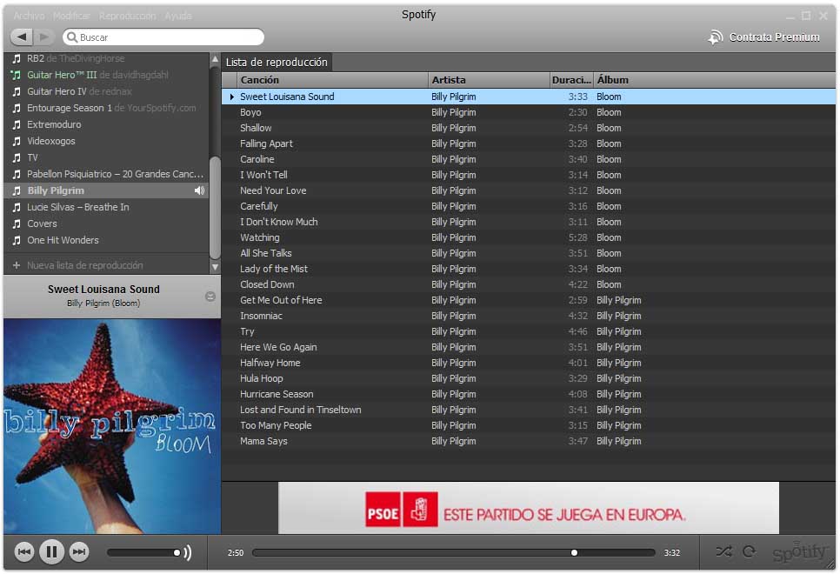Viewport: 840px width, 574px height.
Task: Click the album cover artwork
Action: click(x=112, y=426)
